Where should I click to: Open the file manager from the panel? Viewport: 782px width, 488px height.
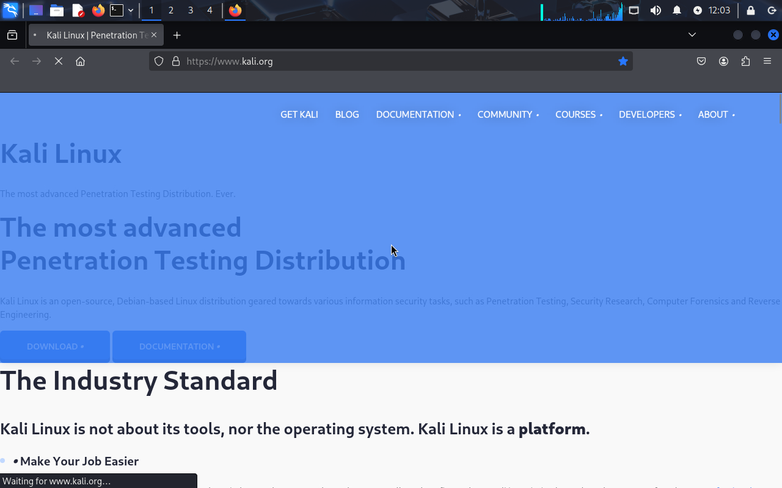(57, 10)
